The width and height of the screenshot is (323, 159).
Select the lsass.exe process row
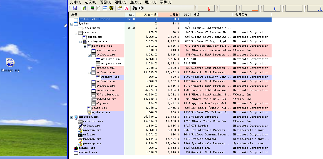point(171,108)
